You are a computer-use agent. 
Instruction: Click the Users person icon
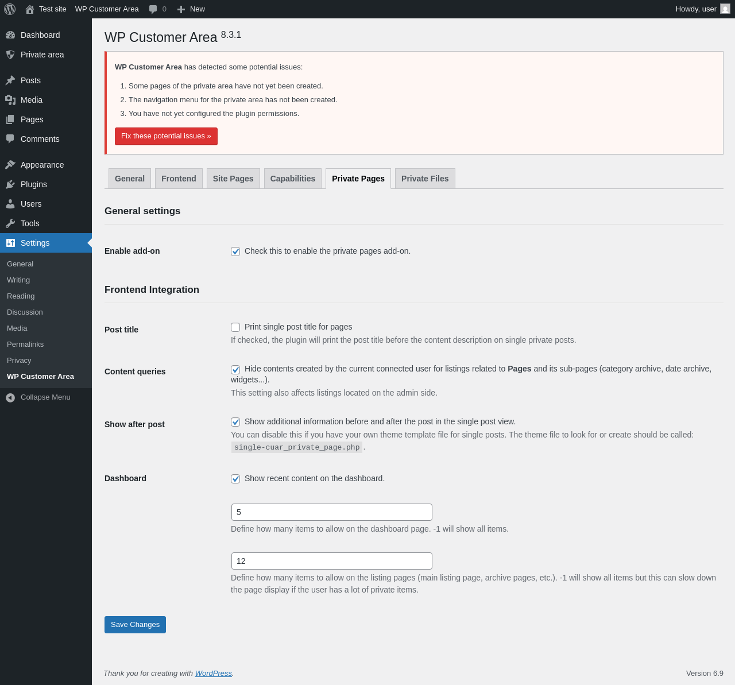[x=10, y=204]
